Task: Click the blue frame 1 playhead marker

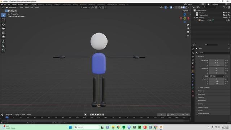Action: pyautogui.click(x=7, y=117)
